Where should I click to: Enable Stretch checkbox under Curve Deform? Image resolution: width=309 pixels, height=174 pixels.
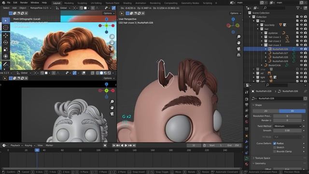[275, 147]
